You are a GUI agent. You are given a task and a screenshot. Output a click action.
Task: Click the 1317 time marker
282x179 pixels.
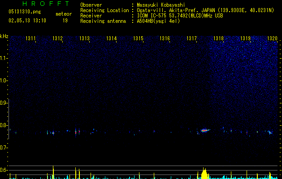click(191, 38)
